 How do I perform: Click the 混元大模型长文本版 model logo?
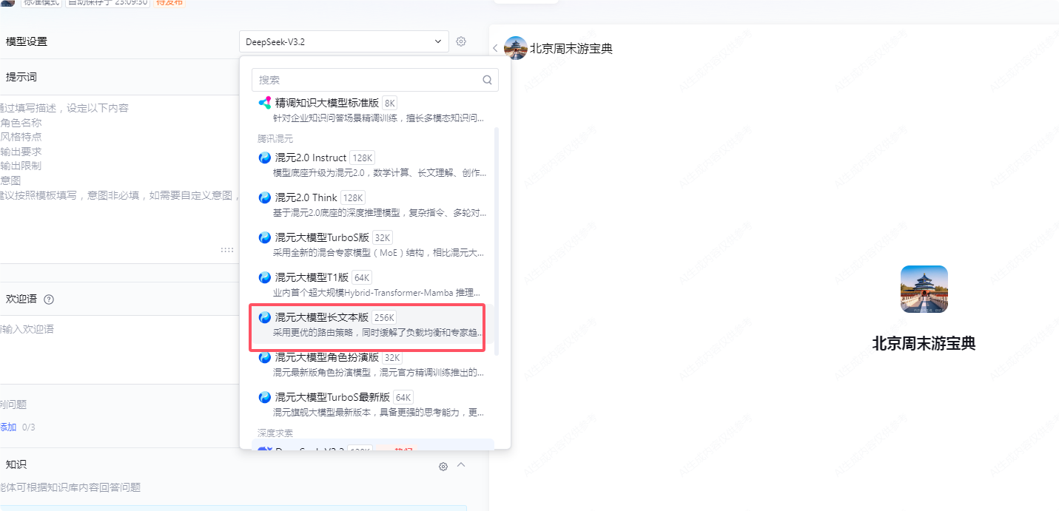[264, 317]
